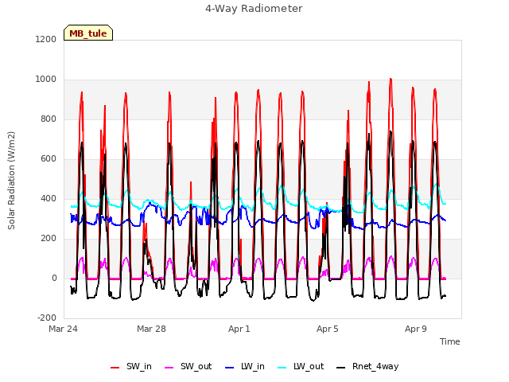
Task: Click the MB_tule site label
Action: click(x=88, y=33)
